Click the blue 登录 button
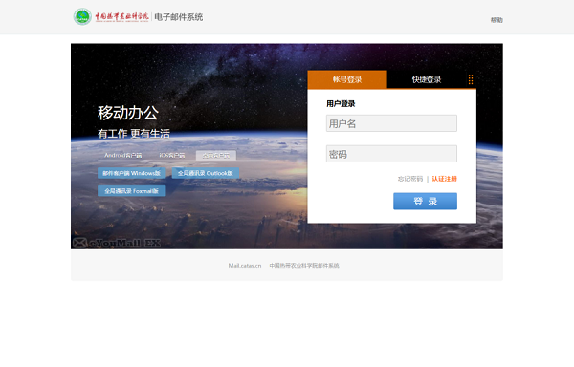Image resolution: width=574 pixels, height=367 pixels. [425, 202]
